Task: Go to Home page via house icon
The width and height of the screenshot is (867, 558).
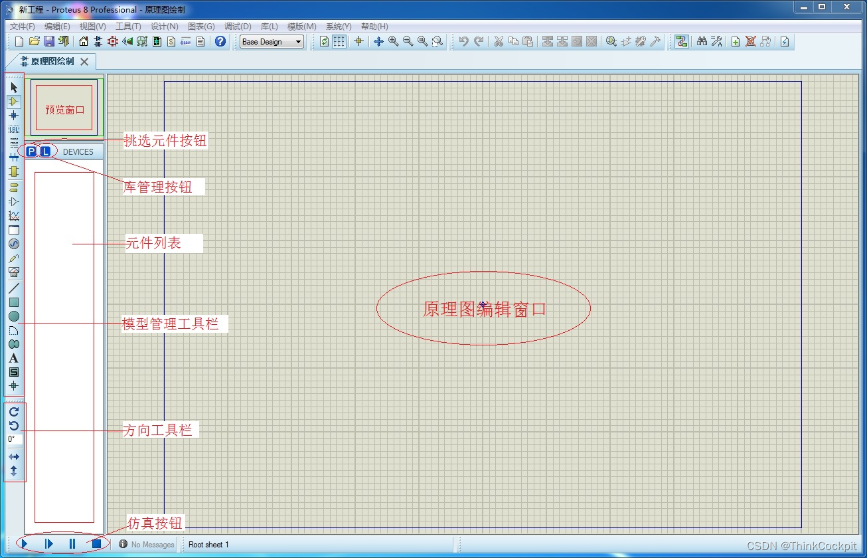Action: pos(84,42)
